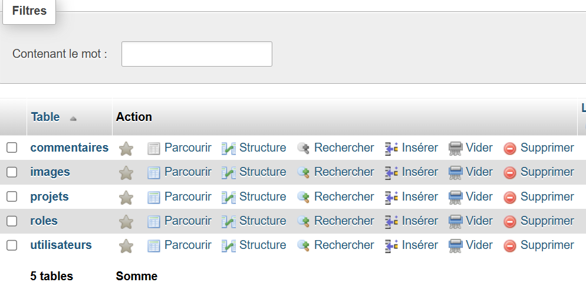Click the red Supprimer icon for images
This screenshot has width=586, height=305.
tap(510, 173)
